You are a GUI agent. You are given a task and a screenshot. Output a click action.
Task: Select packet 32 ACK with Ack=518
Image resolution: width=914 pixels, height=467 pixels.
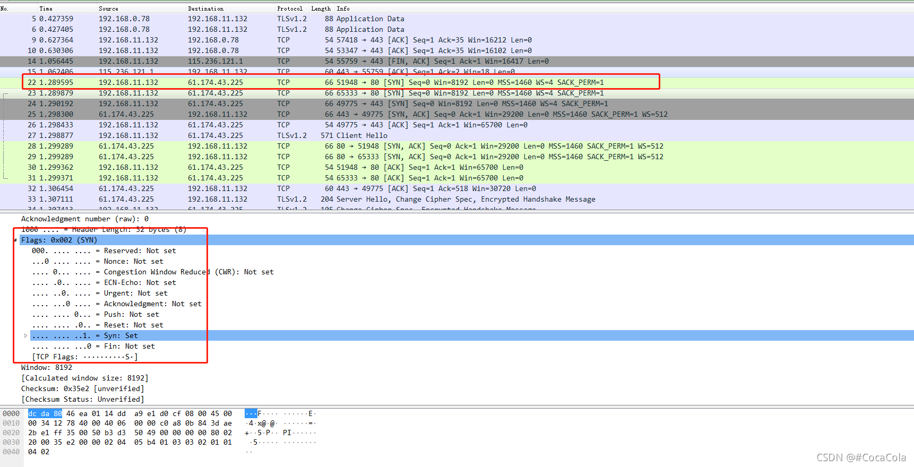[457, 188]
